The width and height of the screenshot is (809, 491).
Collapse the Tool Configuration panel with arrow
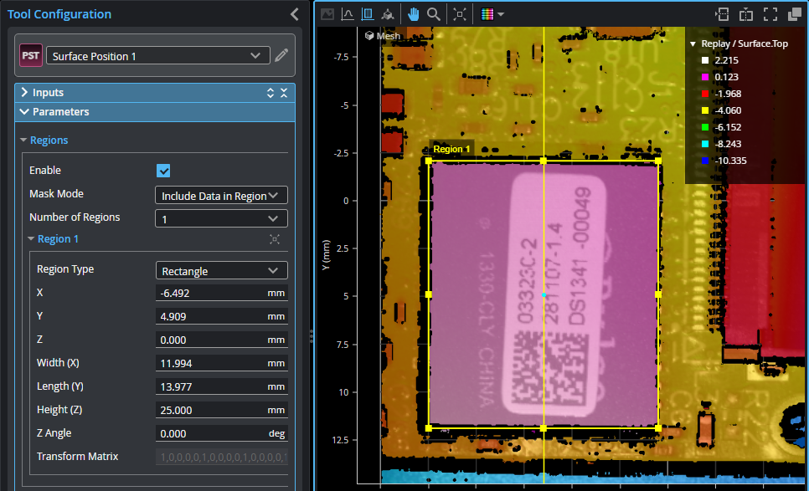point(294,14)
